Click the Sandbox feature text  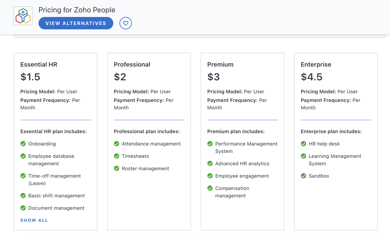coord(319,176)
